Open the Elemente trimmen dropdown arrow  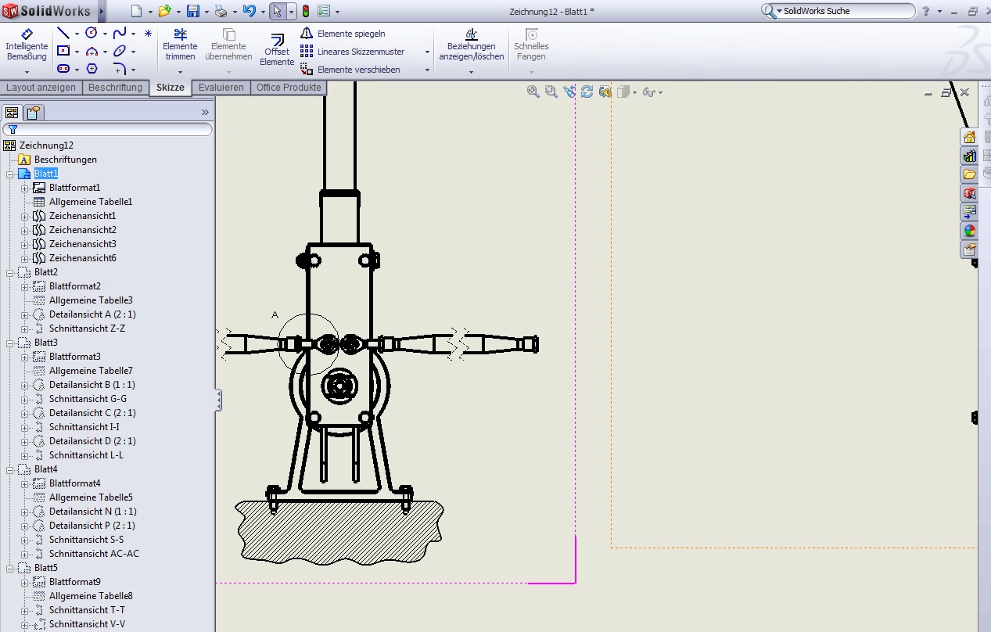180,73
